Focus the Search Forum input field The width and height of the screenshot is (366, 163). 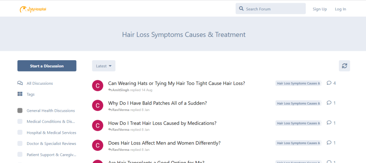click(274, 9)
